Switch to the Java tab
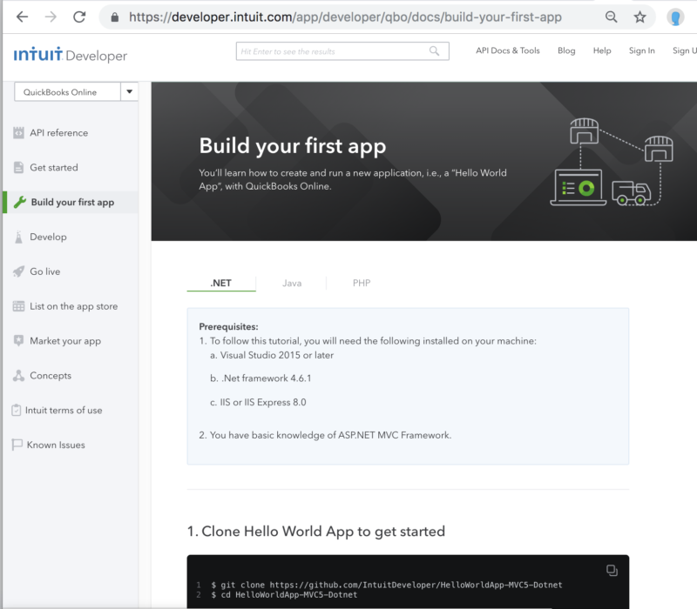697x609 pixels. coord(292,284)
